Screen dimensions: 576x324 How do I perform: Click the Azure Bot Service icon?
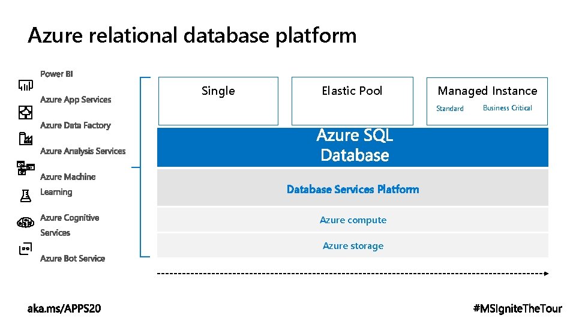tap(25, 248)
